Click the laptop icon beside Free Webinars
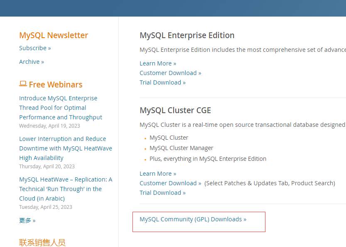 pos(23,84)
